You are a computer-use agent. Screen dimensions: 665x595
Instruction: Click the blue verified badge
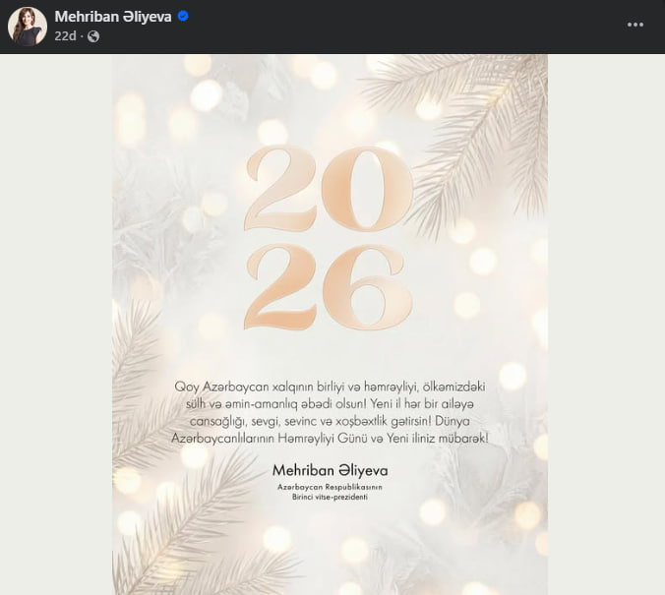[x=183, y=16]
